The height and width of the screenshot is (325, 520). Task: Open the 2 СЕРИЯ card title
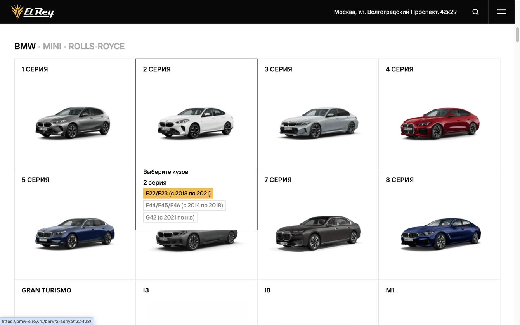click(157, 69)
